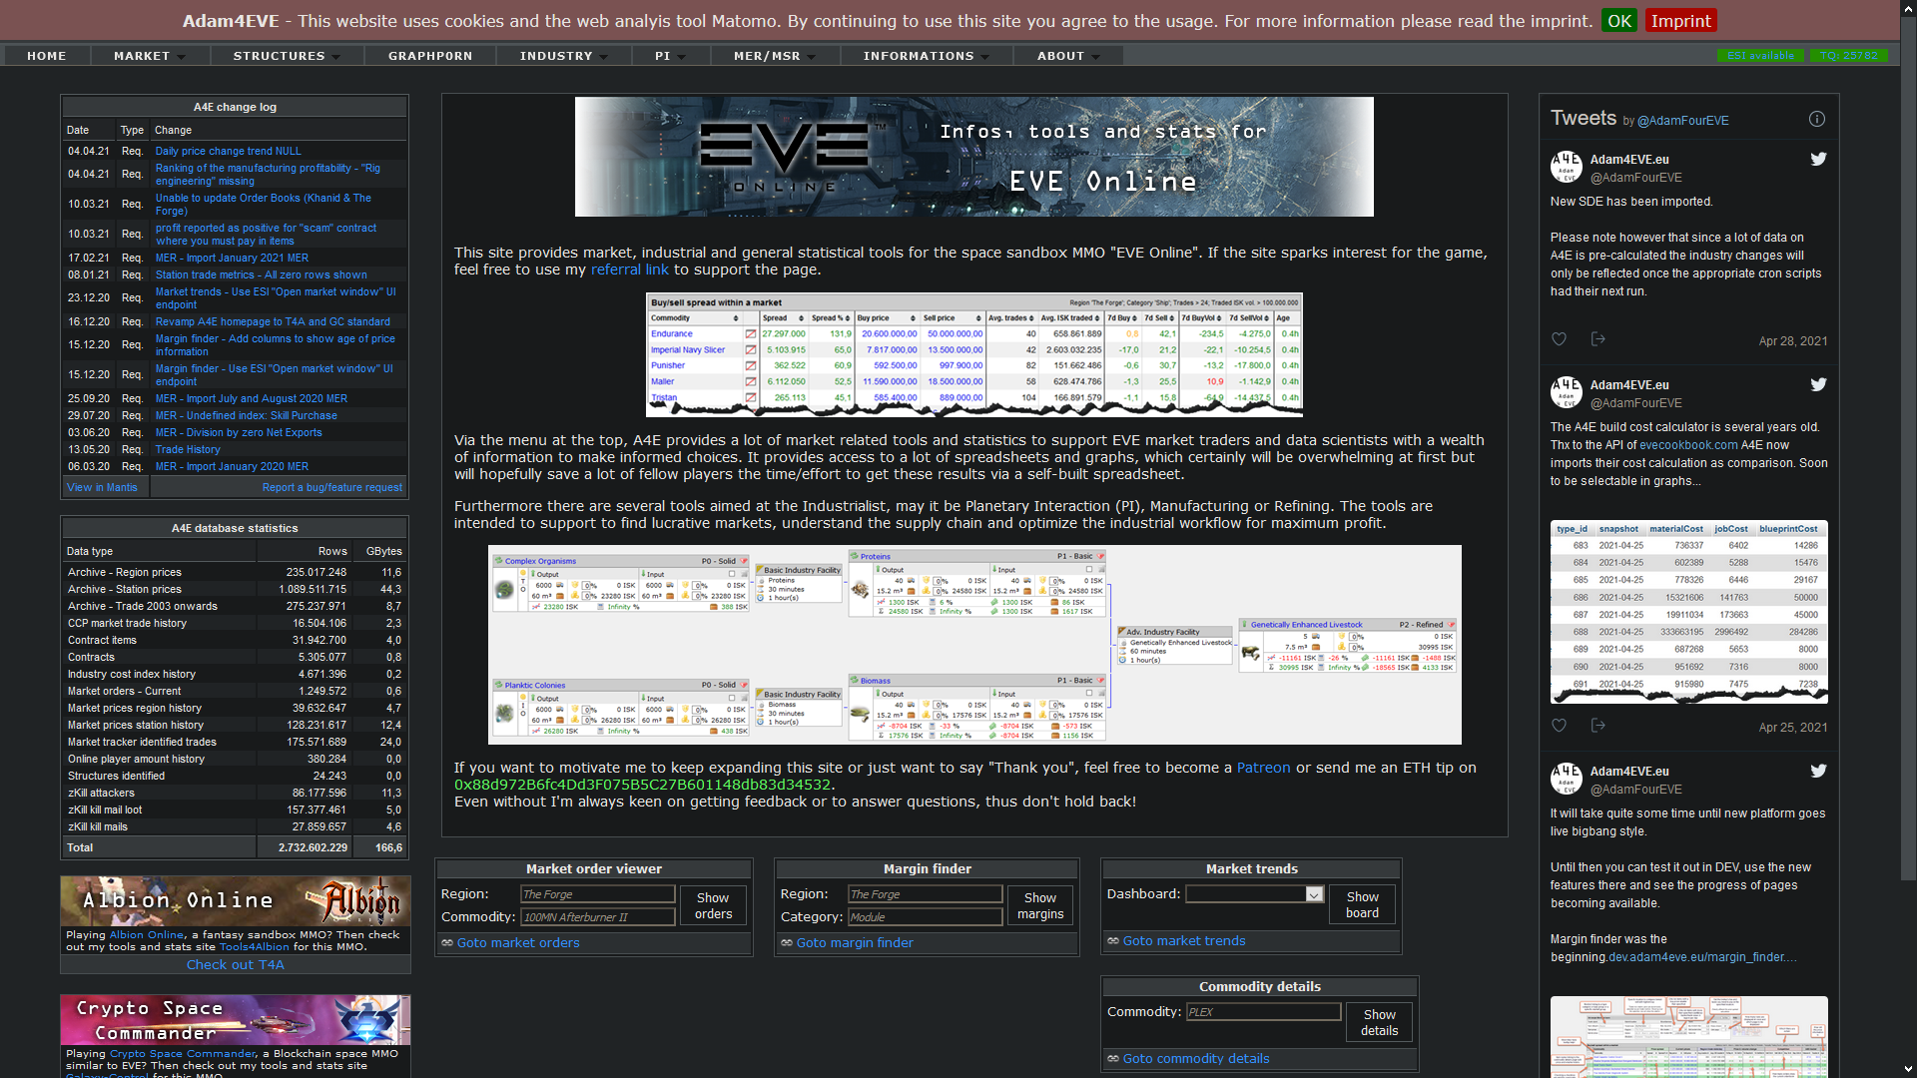Expand the Market trends Dashboard dropdown
The image size is (1917, 1078).
1314,894
